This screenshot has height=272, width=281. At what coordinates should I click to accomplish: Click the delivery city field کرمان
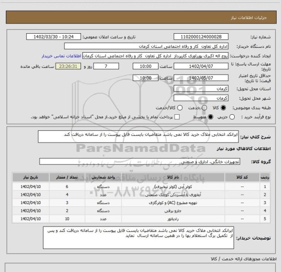tap(201, 98)
